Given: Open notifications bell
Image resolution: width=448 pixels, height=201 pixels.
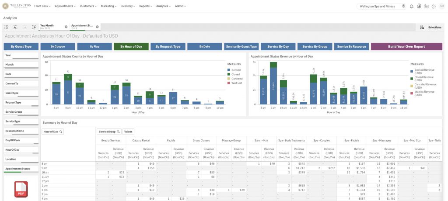Looking at the screenshot, I should tap(411, 6).
